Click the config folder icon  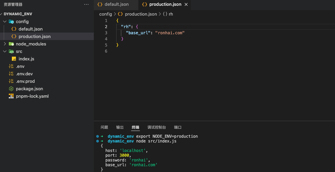click(x=11, y=21)
